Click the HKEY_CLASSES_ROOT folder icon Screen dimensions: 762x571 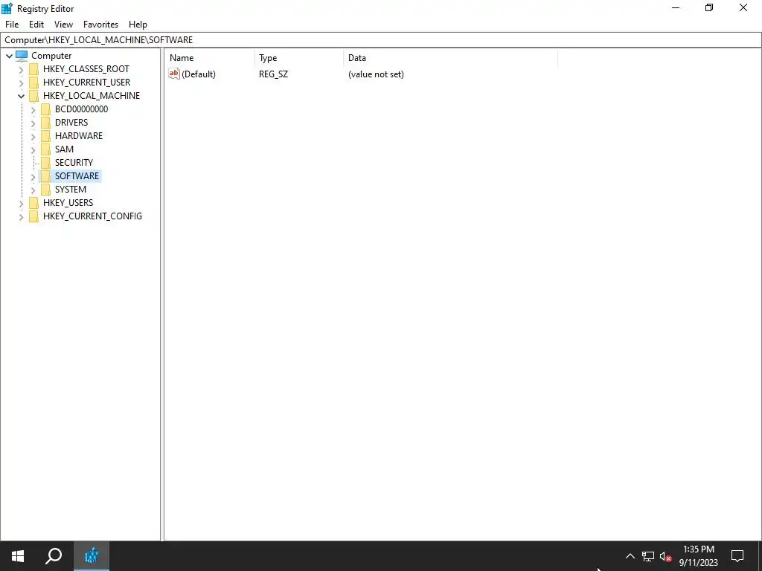coord(33,69)
